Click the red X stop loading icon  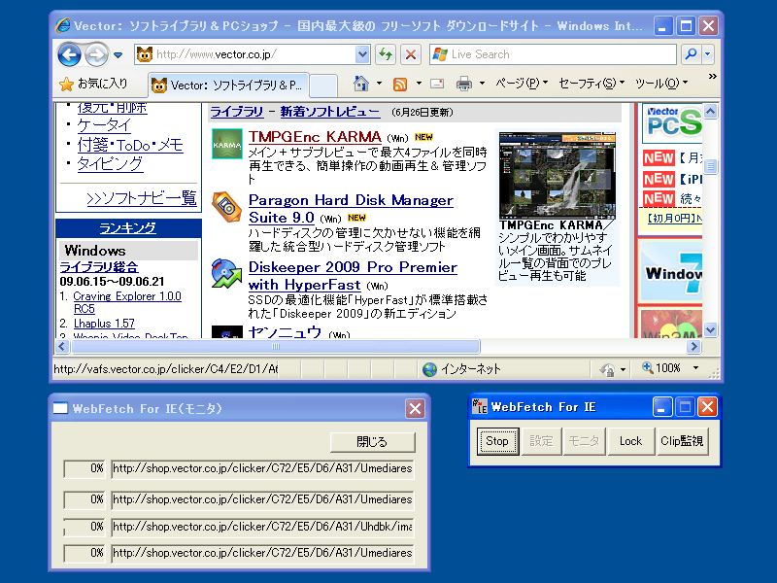point(411,54)
